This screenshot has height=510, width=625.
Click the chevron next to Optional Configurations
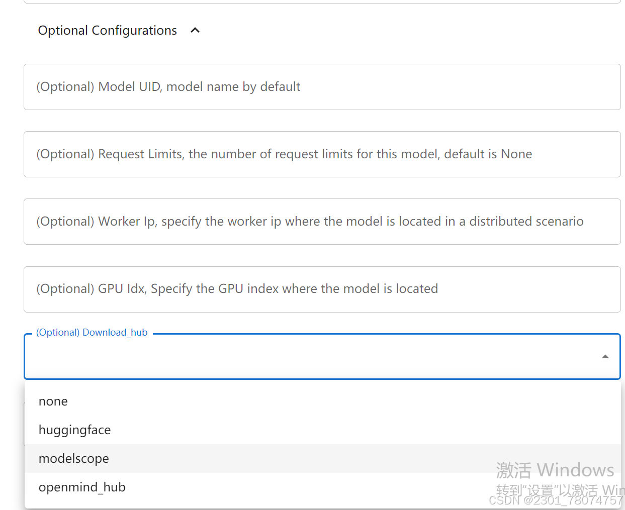tap(195, 30)
